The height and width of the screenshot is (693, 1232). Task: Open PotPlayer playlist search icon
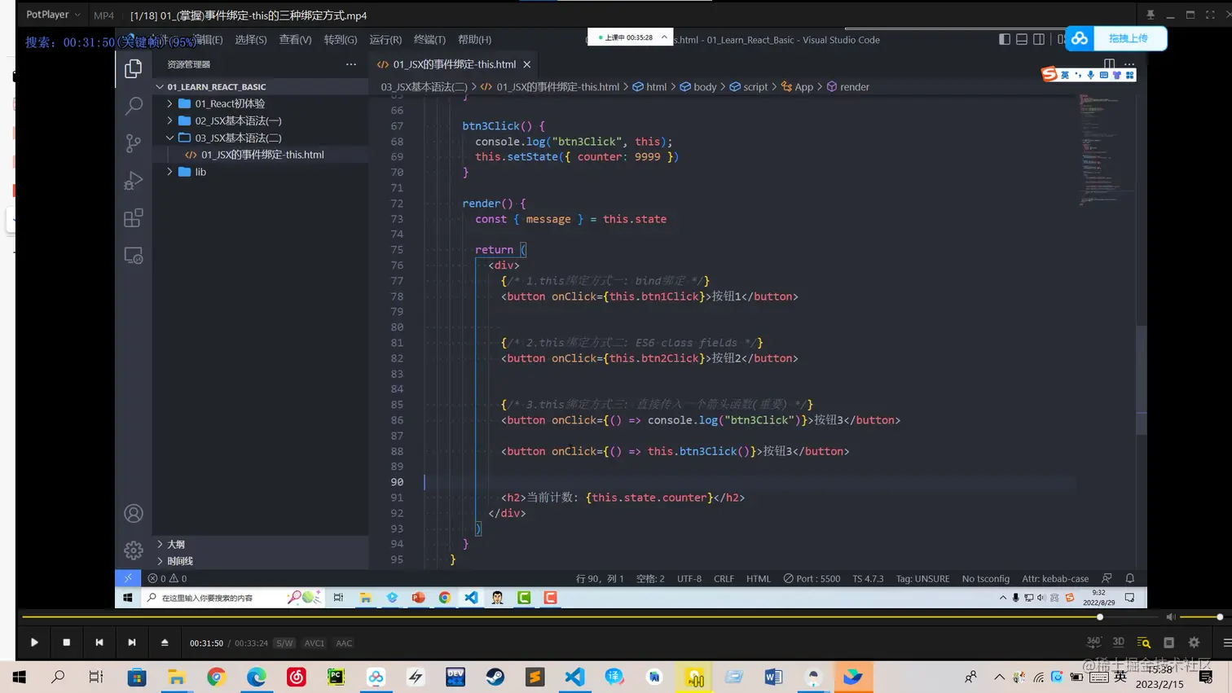pos(1144,643)
